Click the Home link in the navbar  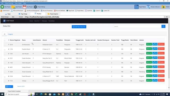click(31, 21)
